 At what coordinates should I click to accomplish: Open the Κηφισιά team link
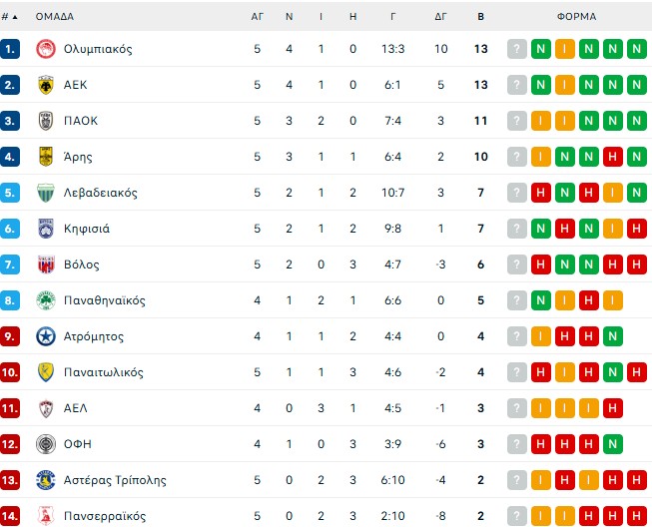(x=87, y=229)
